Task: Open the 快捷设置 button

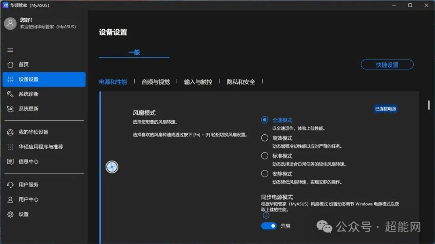Action: pyautogui.click(x=387, y=65)
